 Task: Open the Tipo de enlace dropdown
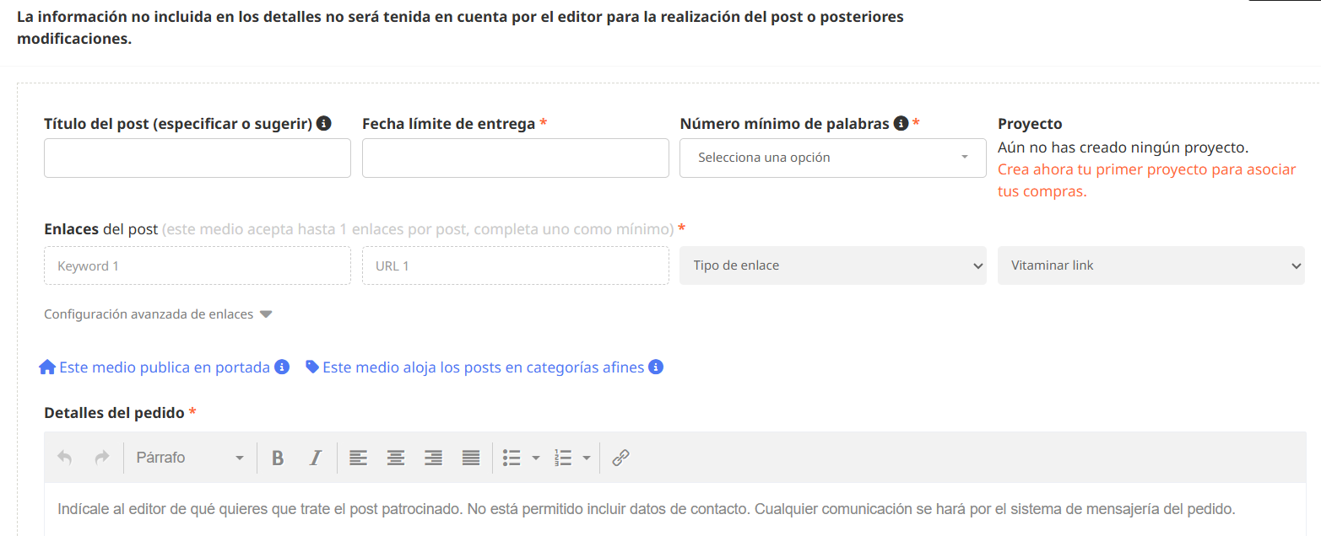point(831,265)
